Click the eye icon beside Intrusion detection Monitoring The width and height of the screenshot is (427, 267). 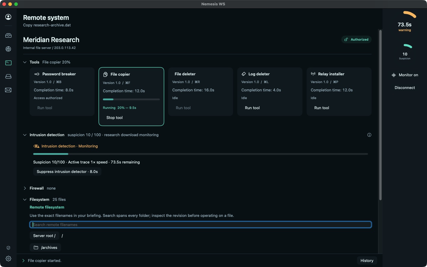(36, 146)
